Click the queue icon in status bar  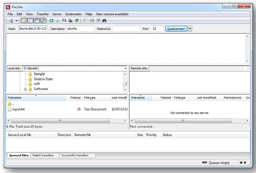point(204,162)
